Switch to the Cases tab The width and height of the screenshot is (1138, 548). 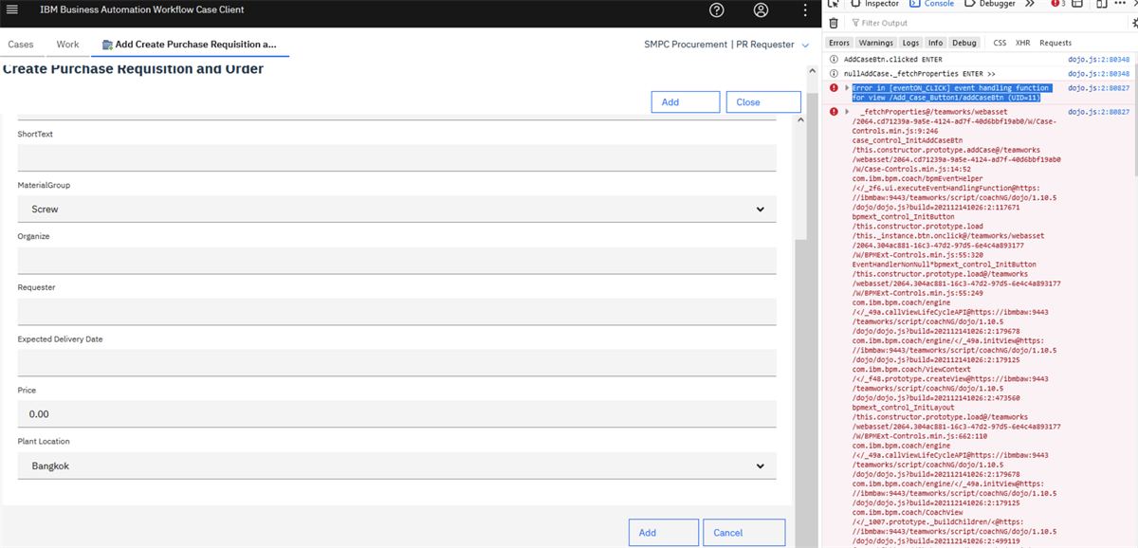(x=21, y=45)
